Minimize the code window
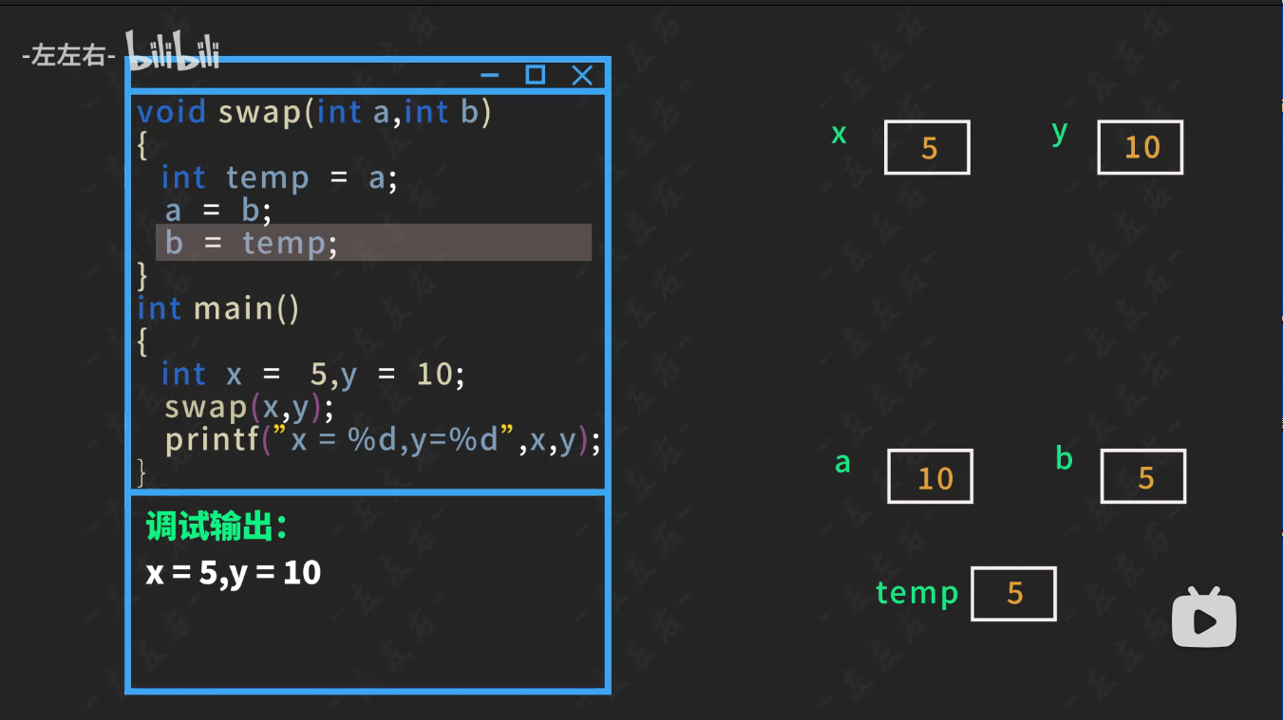The width and height of the screenshot is (1283, 720). coord(490,75)
